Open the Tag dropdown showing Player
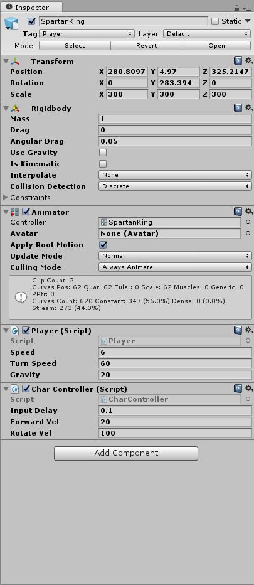This screenshot has width=254, height=585. tap(87, 33)
